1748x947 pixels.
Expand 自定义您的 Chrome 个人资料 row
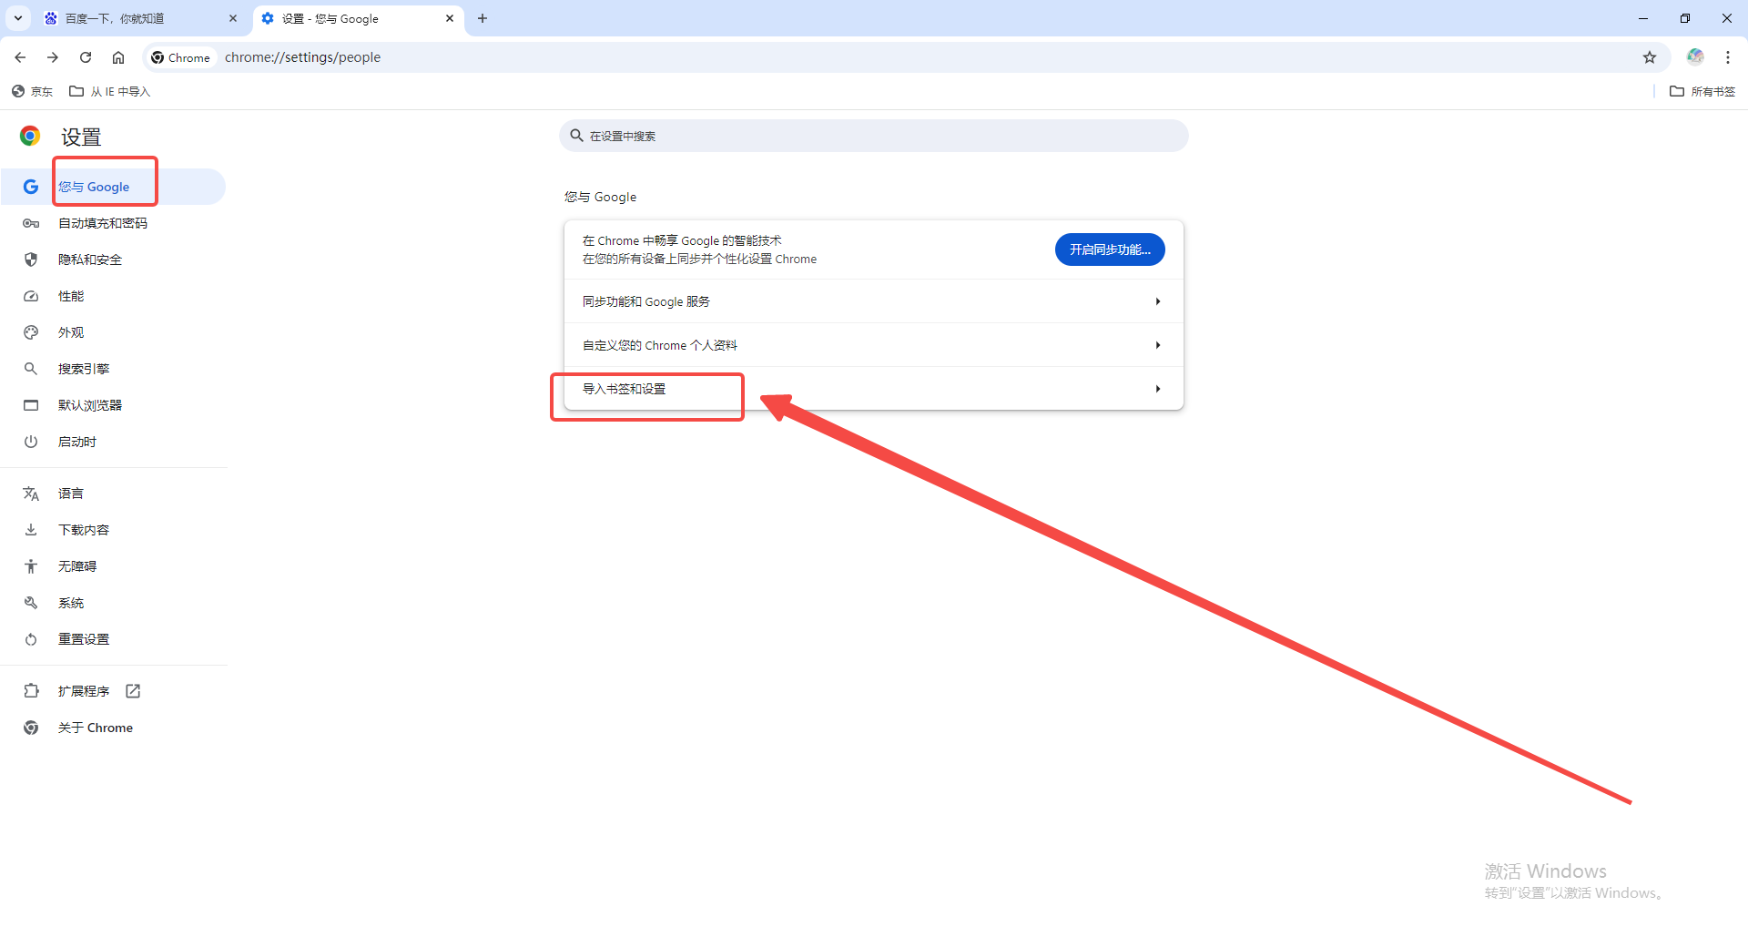point(873,345)
